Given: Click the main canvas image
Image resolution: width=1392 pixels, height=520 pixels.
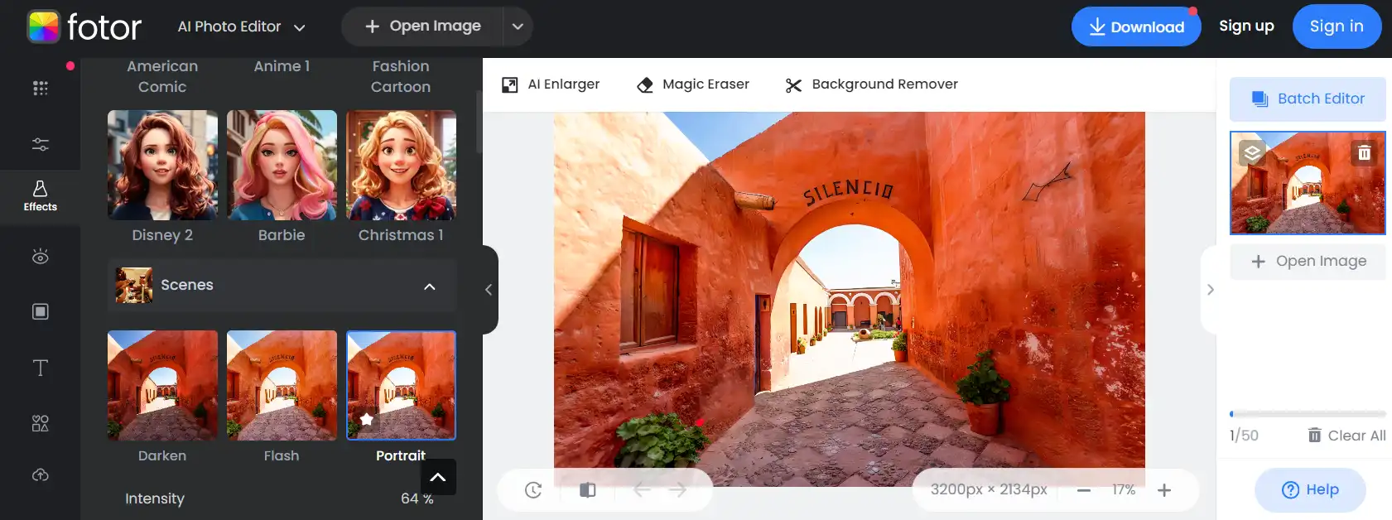Looking at the screenshot, I should click(849, 298).
